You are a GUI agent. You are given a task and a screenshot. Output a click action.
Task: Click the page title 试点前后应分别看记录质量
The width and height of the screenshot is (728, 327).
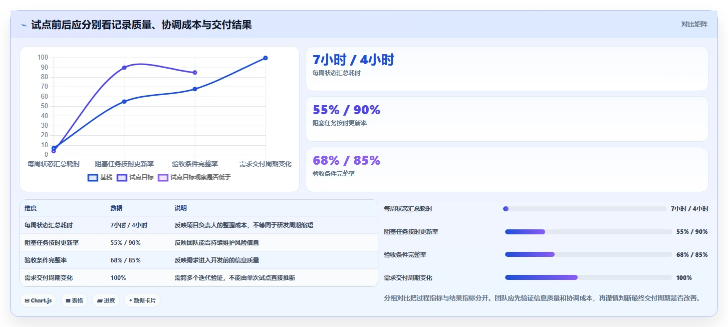click(141, 25)
